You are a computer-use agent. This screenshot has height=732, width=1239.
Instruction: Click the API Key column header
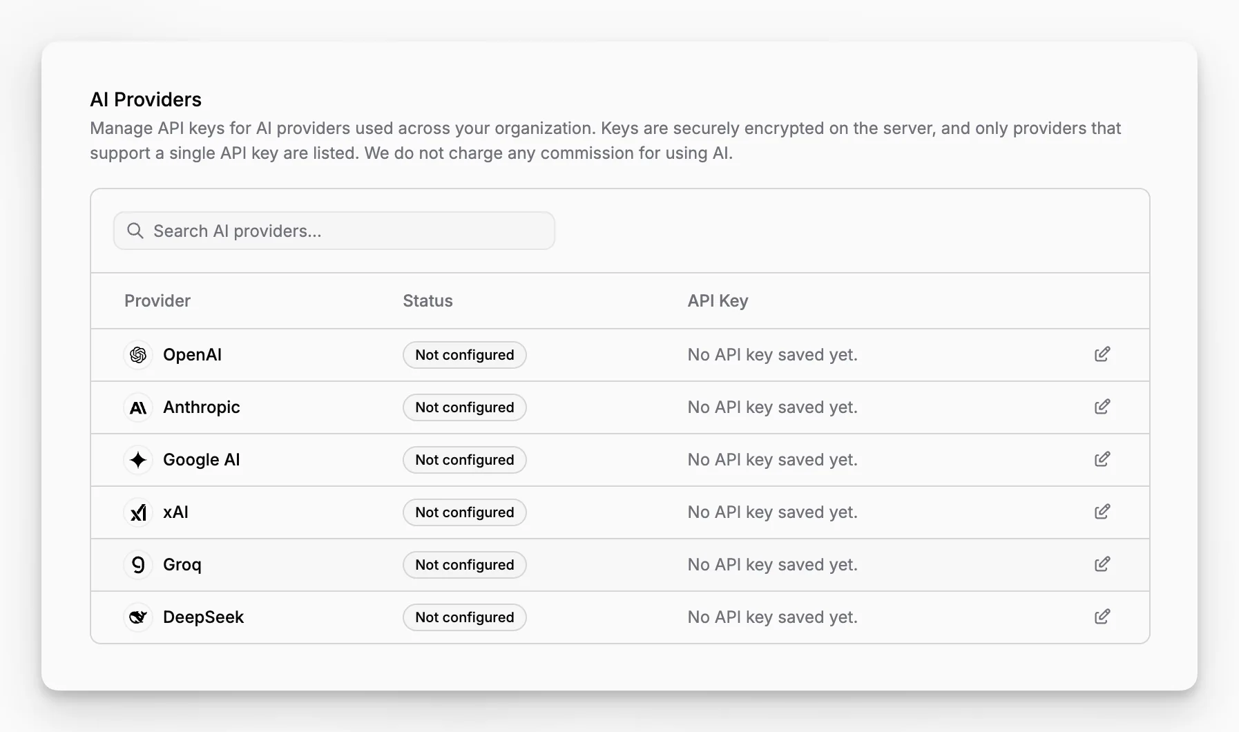coord(718,301)
